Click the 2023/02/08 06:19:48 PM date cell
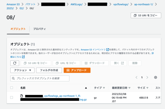Screen dimensions: 165x109 tap(119, 98)
